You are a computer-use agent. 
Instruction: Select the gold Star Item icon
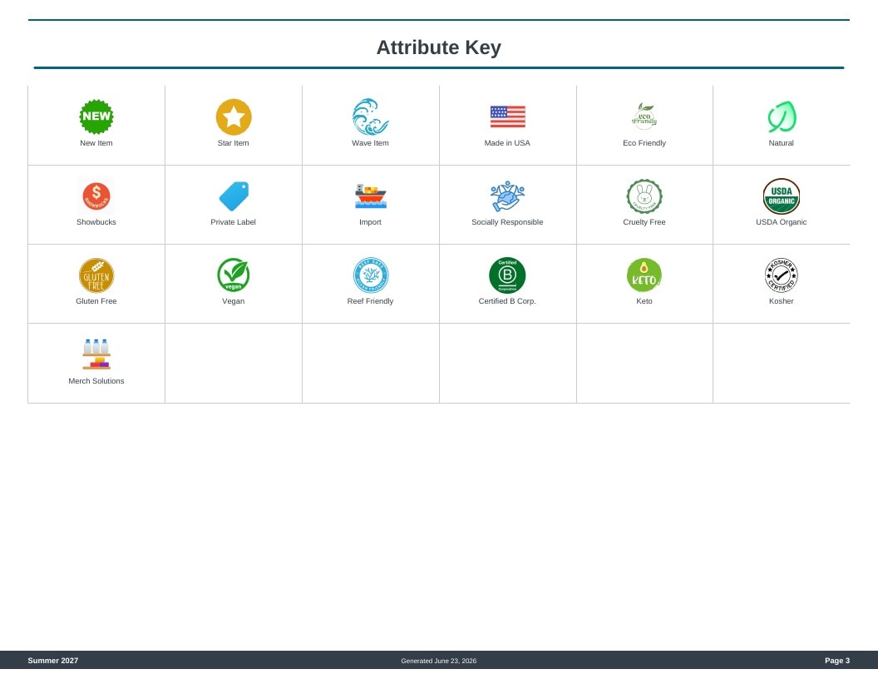click(x=234, y=117)
